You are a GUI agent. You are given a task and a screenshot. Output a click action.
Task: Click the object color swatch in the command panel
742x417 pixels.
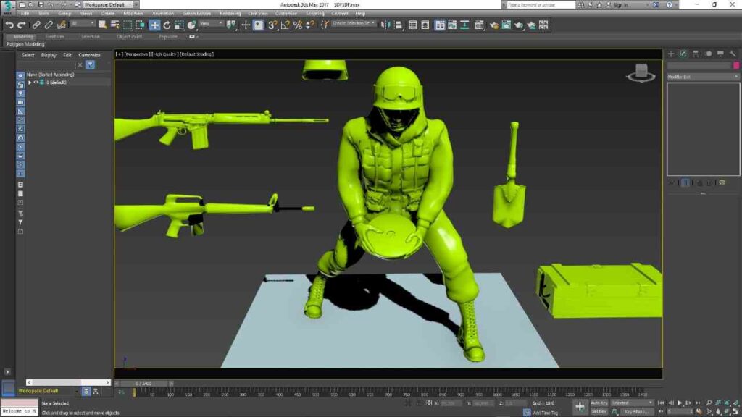coord(735,65)
